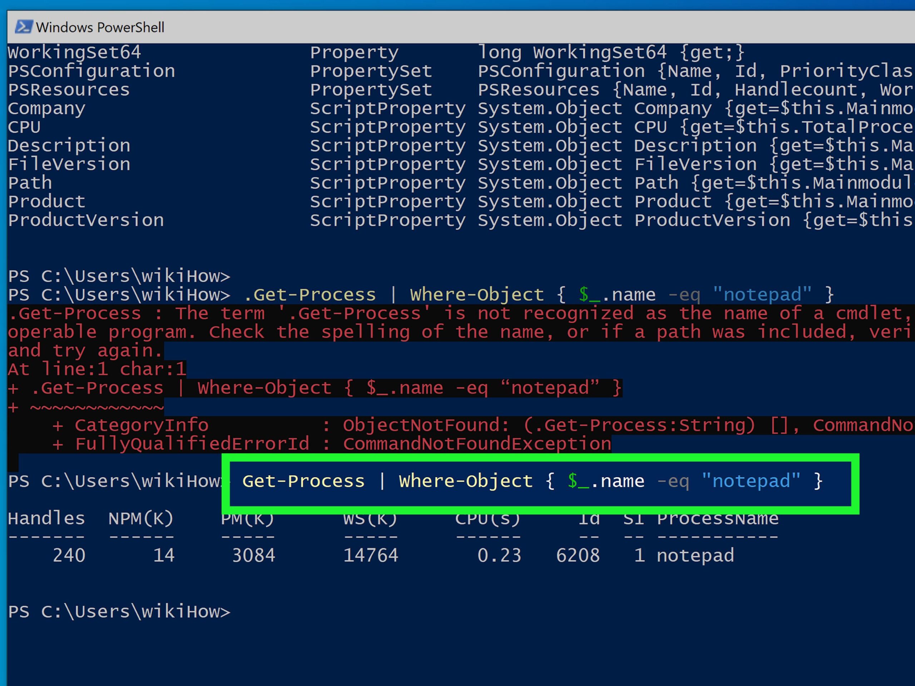Click the "At line:1 char:1" error line
Viewport: 915px width, 686px height.
tap(97, 369)
